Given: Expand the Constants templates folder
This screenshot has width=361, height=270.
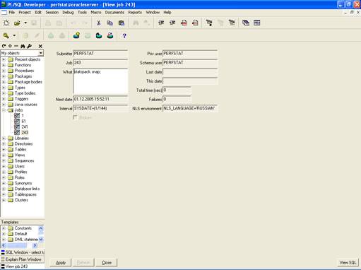Looking at the screenshot, I should pos(4,228).
